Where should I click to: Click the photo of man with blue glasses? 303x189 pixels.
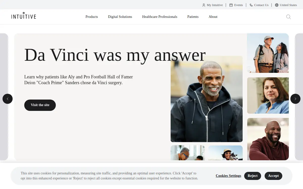click(188, 153)
